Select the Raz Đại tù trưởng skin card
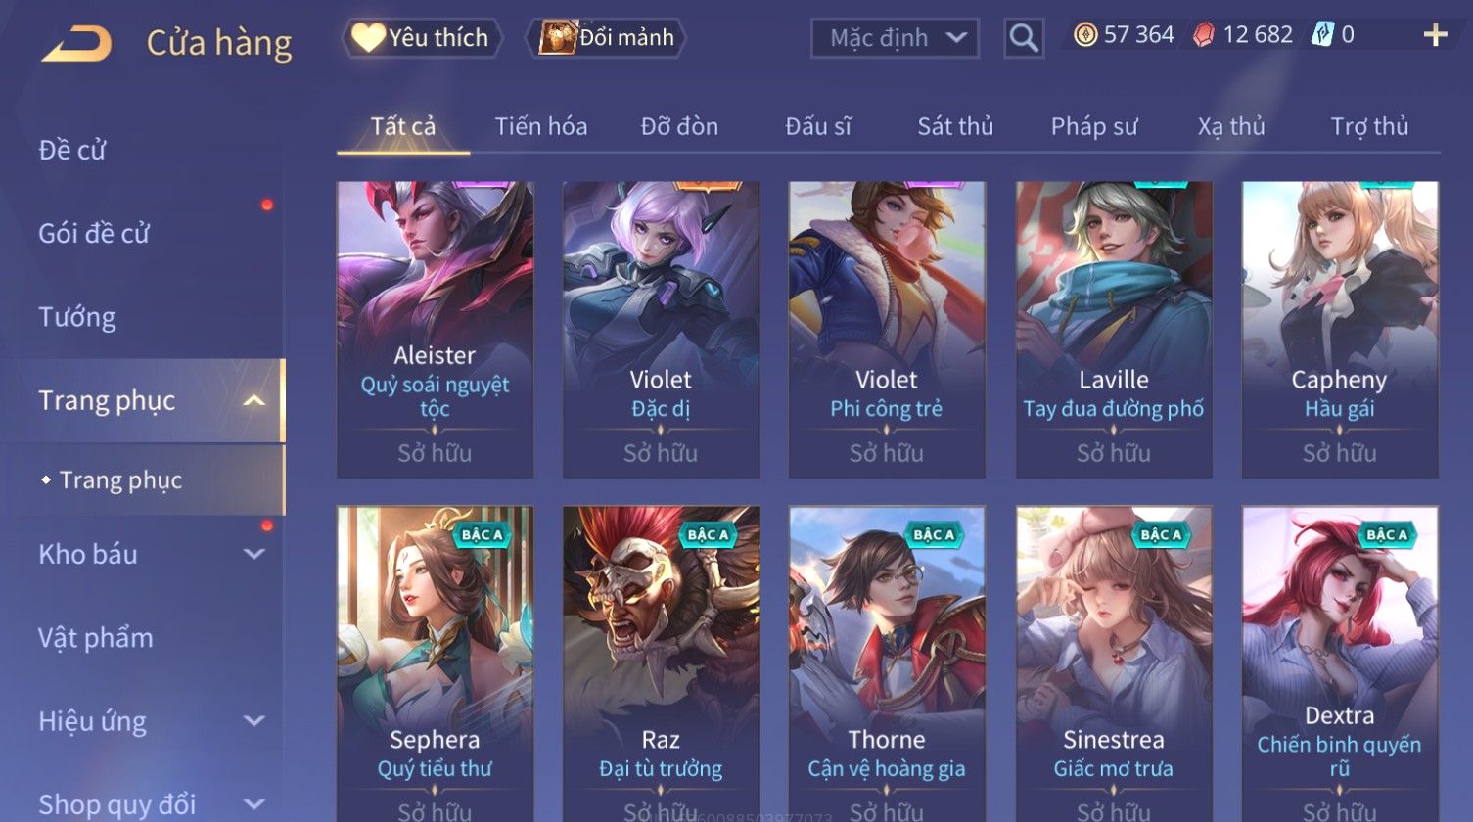Viewport: 1473px width, 822px height. 661,663
